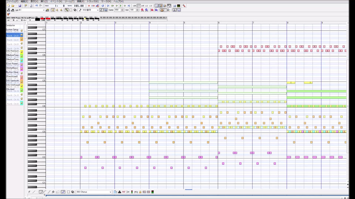Select the straight line draw tool at the bottom

pos(34,192)
